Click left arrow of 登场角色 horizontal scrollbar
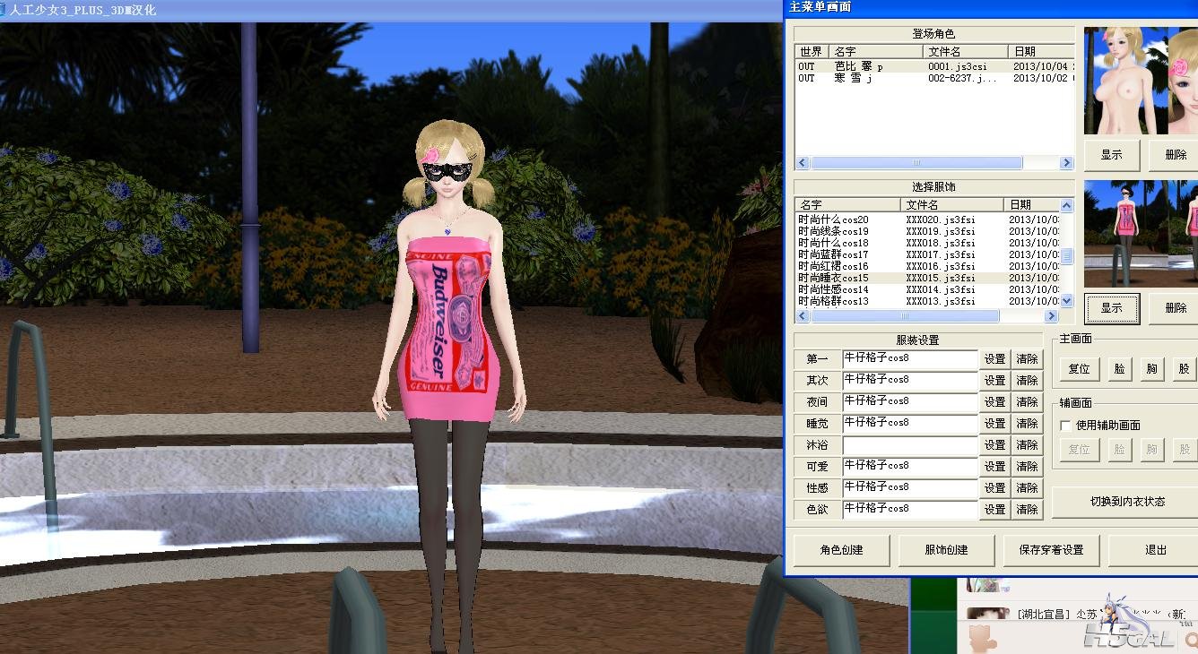 (x=803, y=163)
